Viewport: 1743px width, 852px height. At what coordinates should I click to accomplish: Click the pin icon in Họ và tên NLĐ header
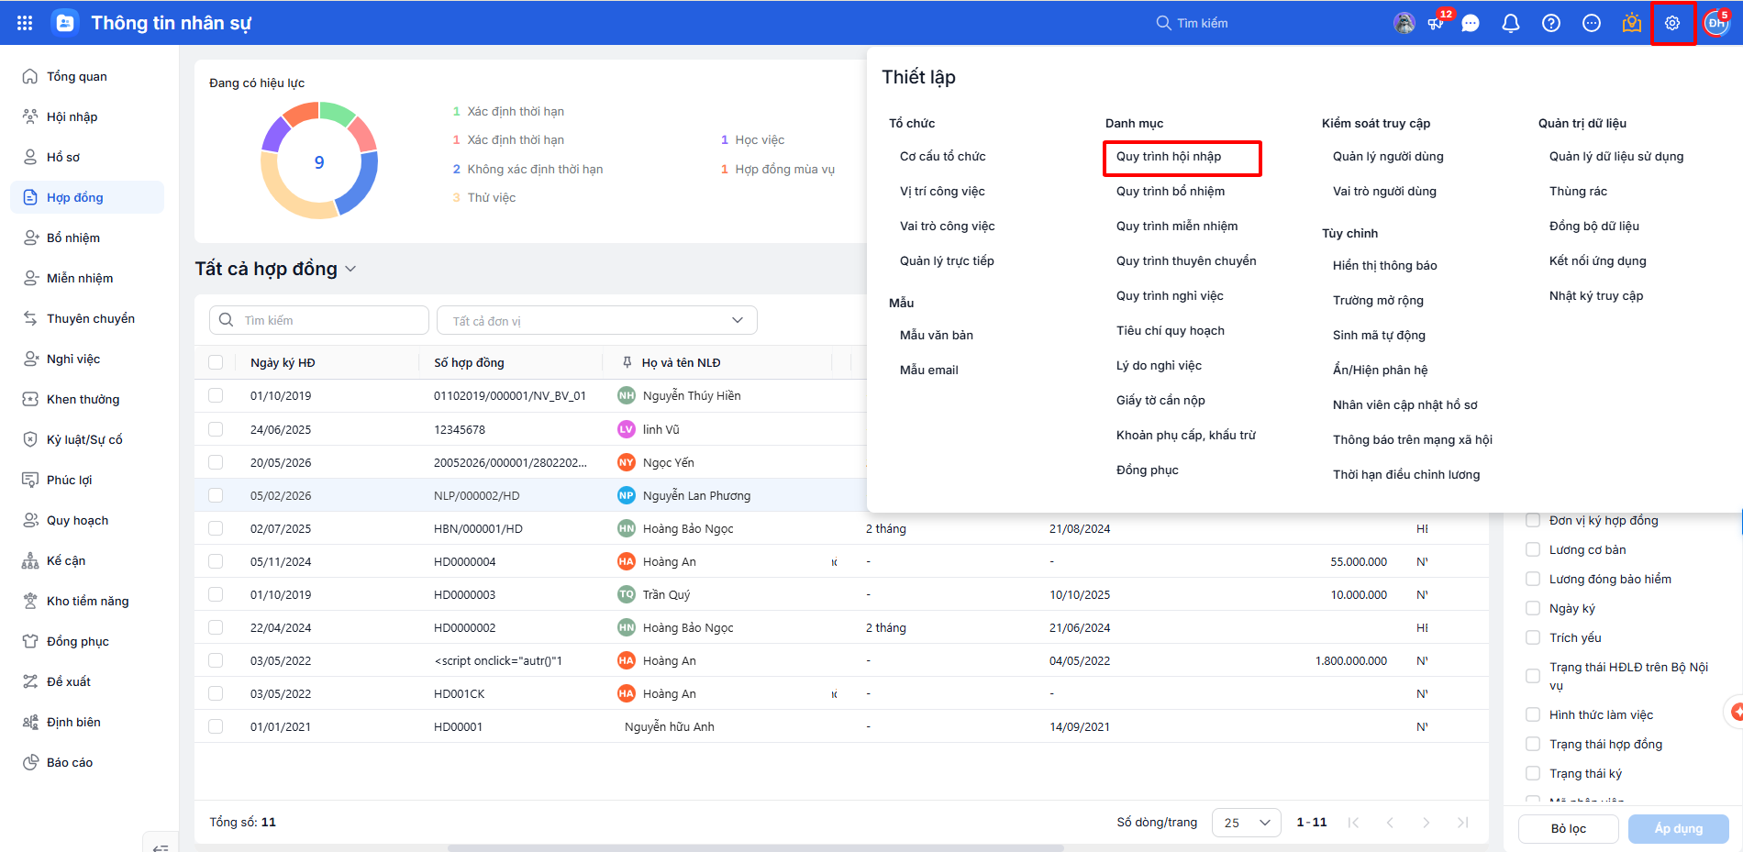tap(627, 362)
